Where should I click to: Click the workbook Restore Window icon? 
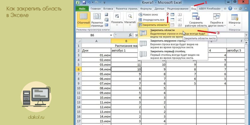[x=241, y=9]
